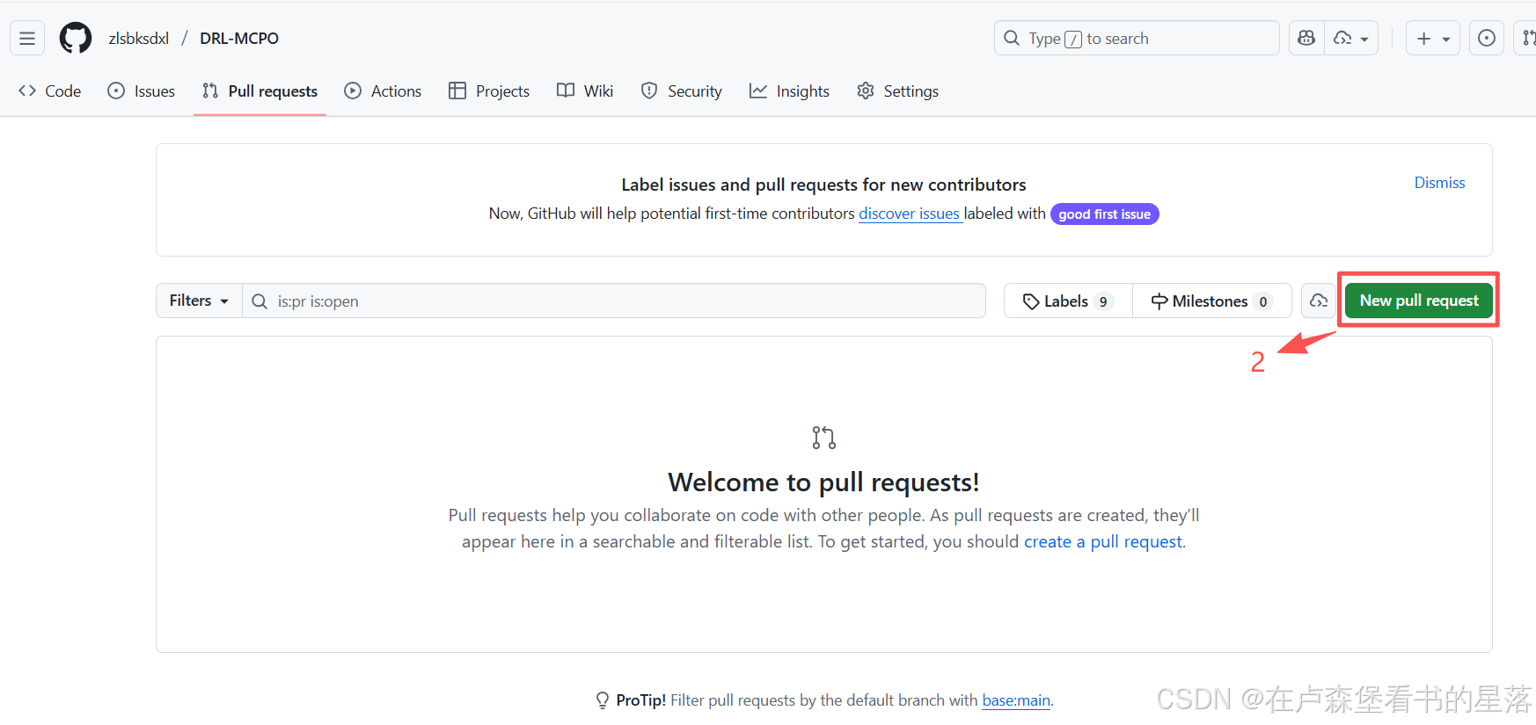Click the green New pull request button
The width and height of the screenshot is (1536, 725).
tap(1418, 301)
